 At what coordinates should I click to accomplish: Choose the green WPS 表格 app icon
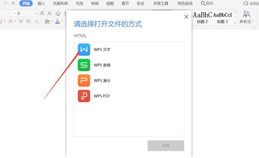click(x=84, y=65)
